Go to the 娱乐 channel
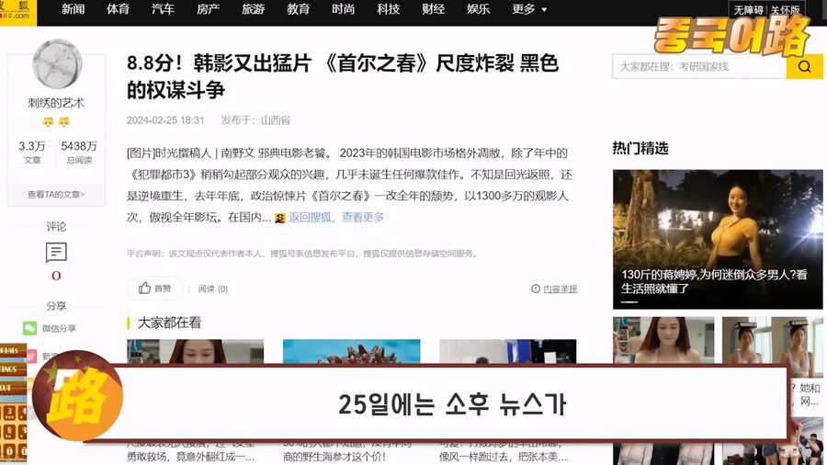This screenshot has width=827, height=465. point(479,9)
